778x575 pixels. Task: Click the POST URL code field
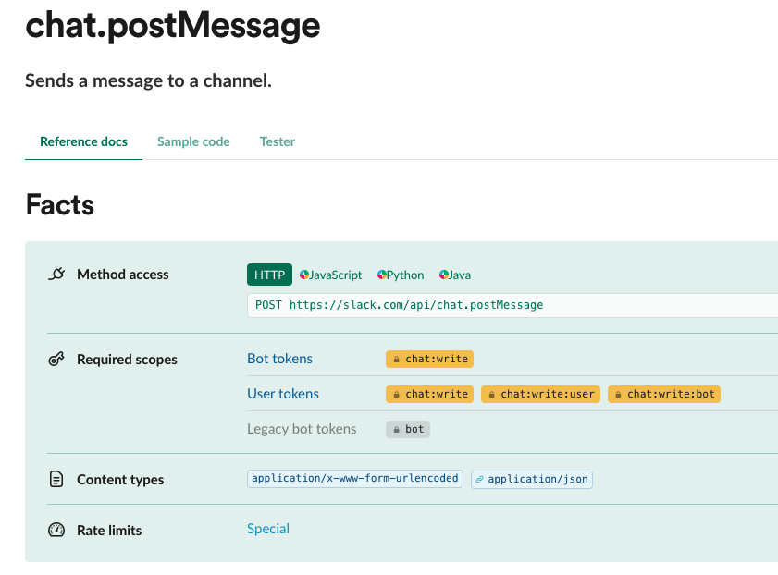[512, 305]
